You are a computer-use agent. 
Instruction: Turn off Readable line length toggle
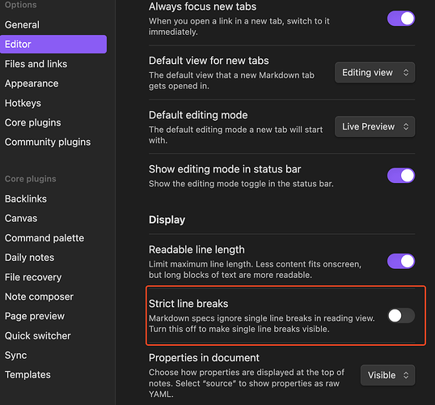pos(401,262)
